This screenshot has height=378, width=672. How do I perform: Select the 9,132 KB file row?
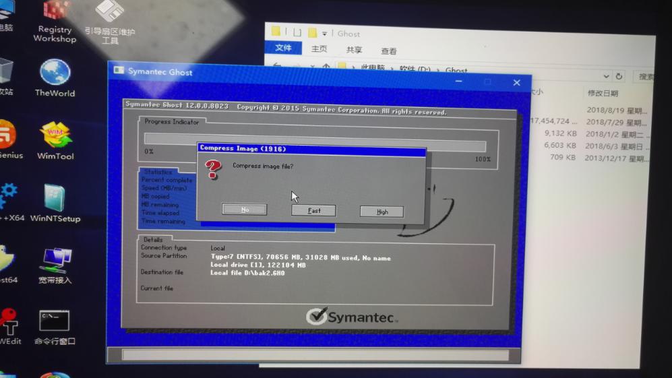[x=590, y=133]
